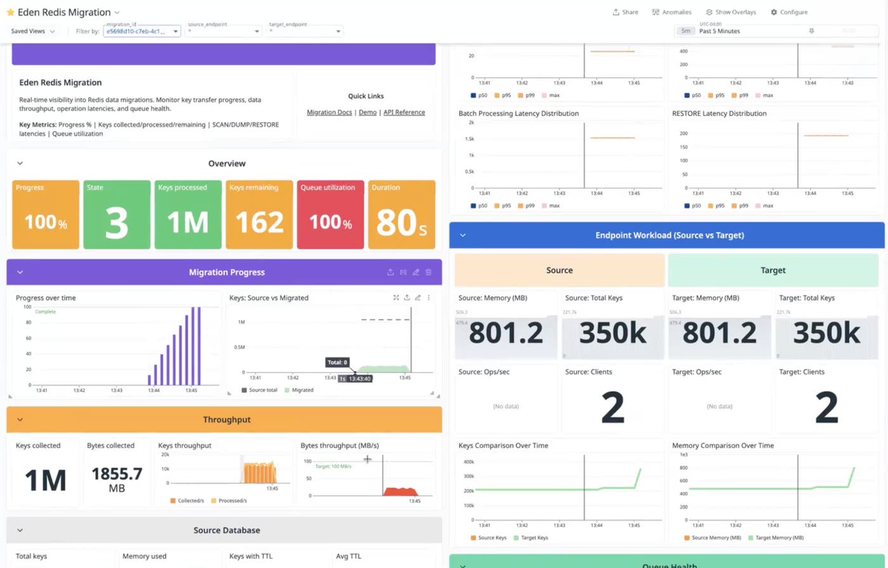Collapse the Throughput group
The height and width of the screenshot is (568, 888).
tap(20, 420)
